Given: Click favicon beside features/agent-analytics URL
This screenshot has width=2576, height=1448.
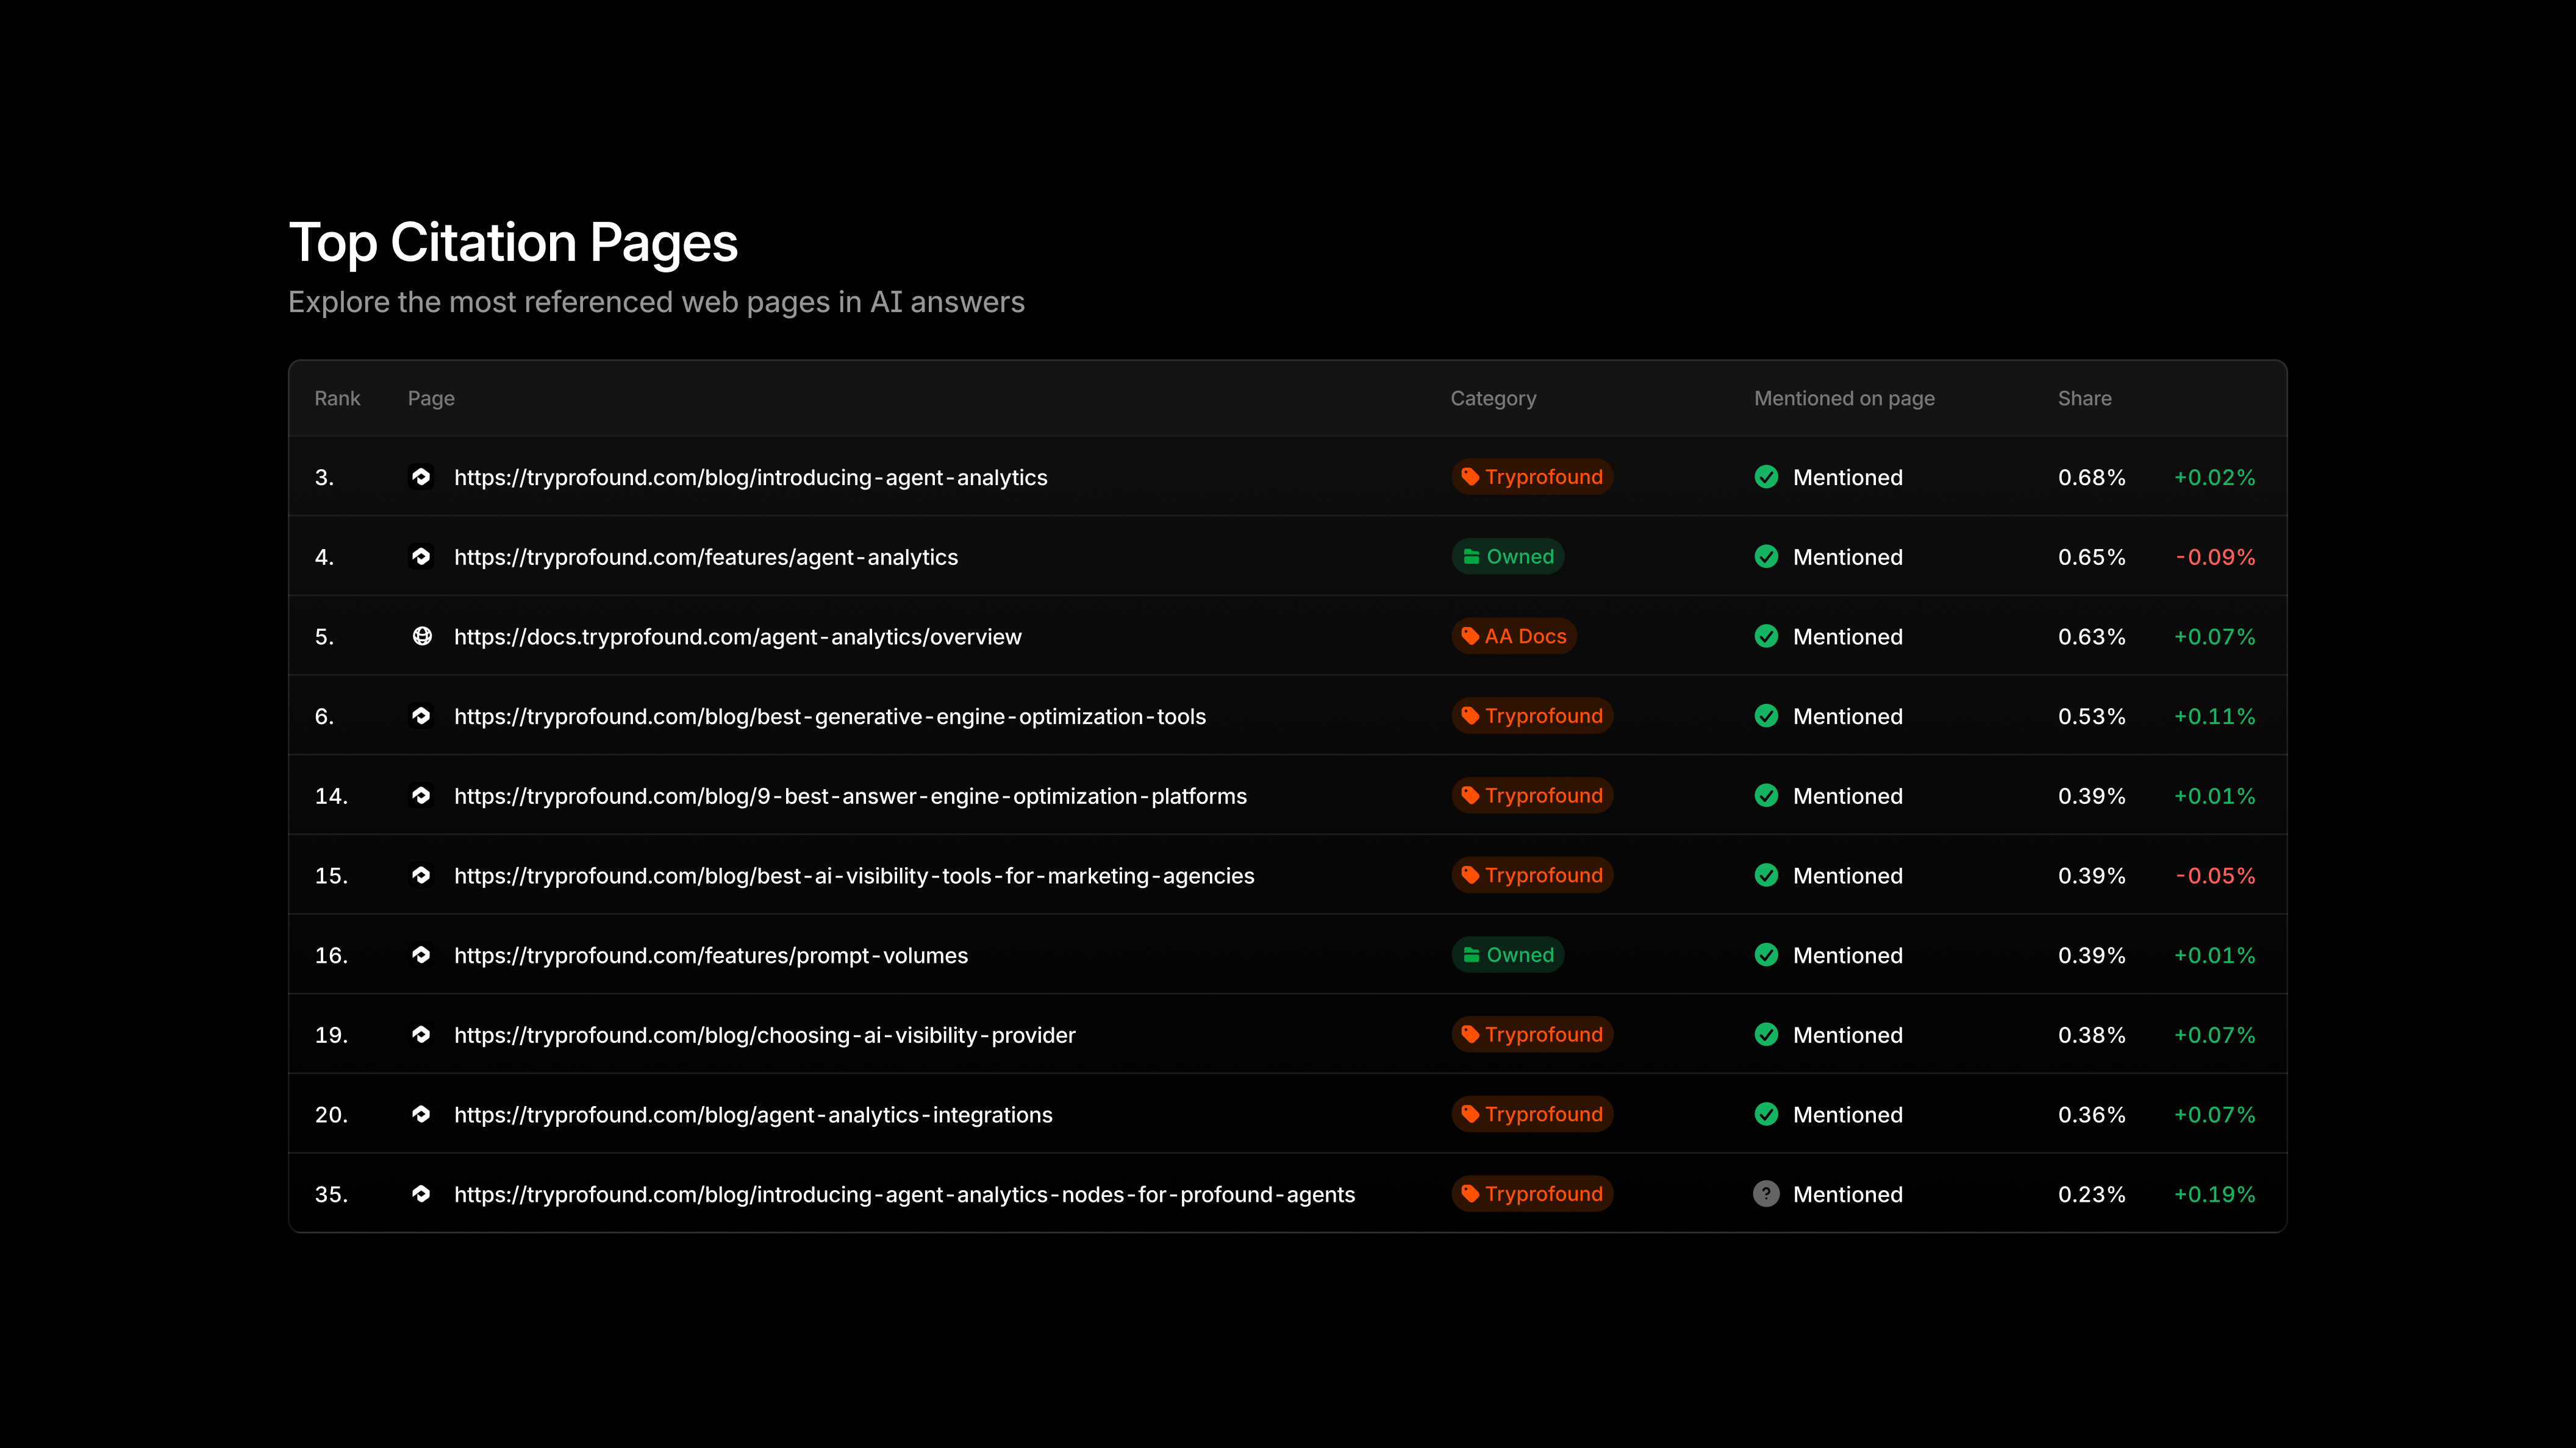Looking at the screenshot, I should [x=421, y=556].
